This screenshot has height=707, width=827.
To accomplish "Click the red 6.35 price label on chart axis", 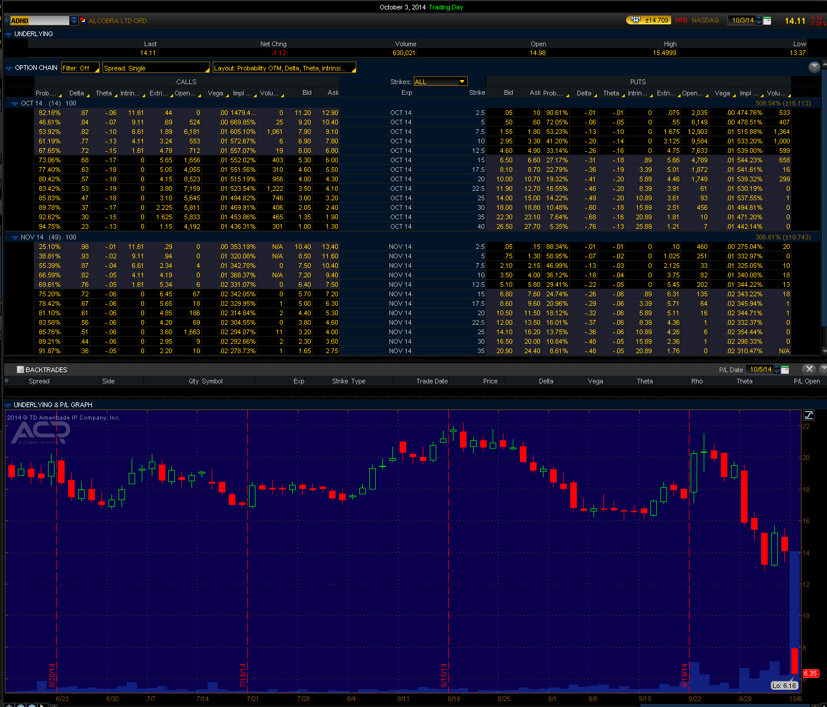I will pyautogui.click(x=810, y=673).
